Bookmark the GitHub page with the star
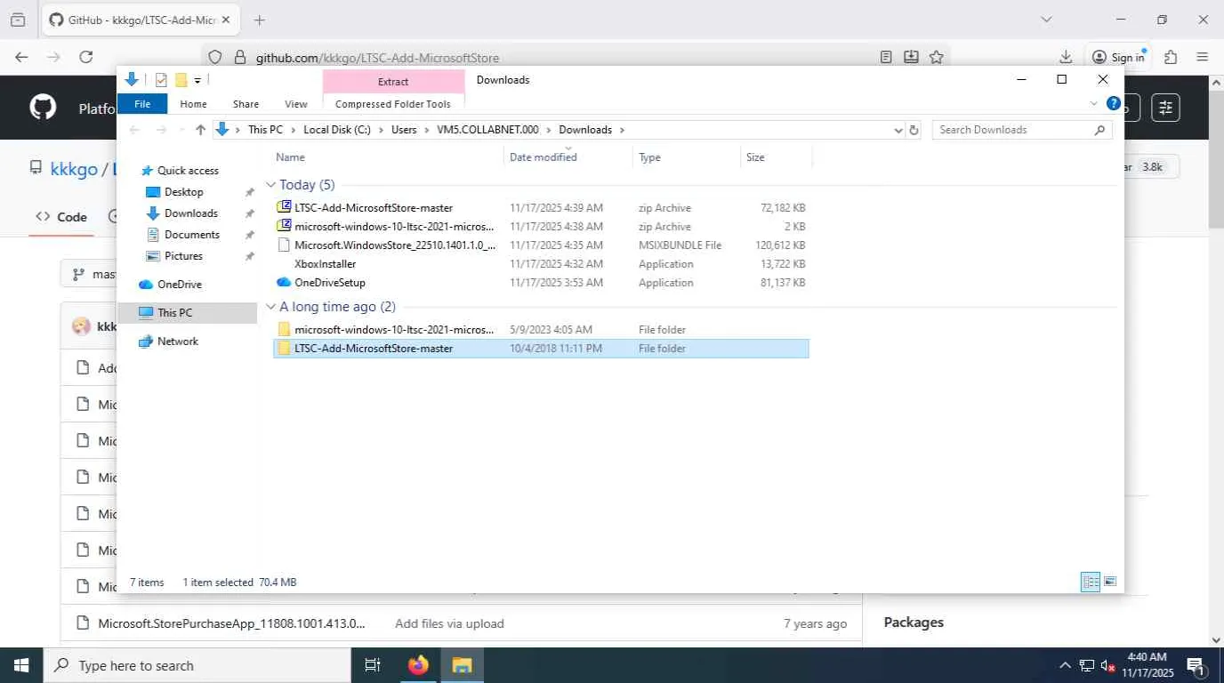1224x683 pixels. coord(936,57)
